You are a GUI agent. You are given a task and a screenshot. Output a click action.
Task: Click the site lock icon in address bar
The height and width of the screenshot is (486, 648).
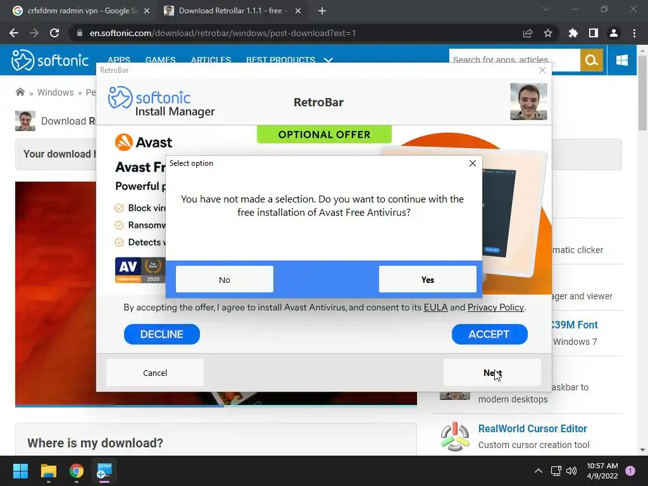[79, 33]
